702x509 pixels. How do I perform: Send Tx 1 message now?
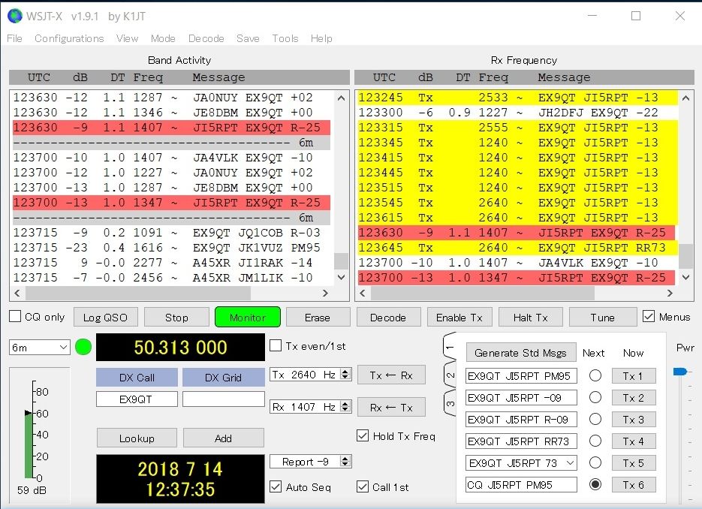tap(634, 376)
